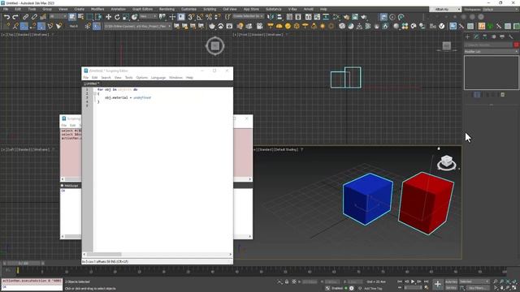Open the Utilities tab in command panel
This screenshot has width=520, height=292.
tap(511, 36)
